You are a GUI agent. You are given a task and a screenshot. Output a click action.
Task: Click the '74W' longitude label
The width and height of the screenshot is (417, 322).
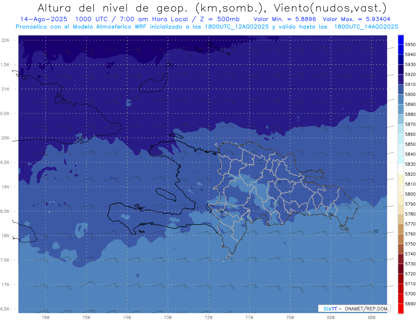pos(127,317)
